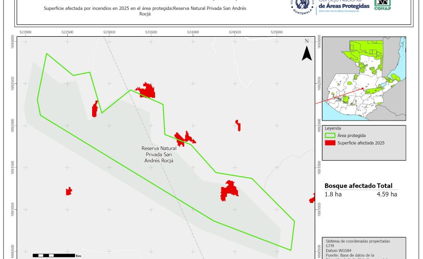Click the CONAP logo
The image size is (423, 259).
pyautogui.click(x=382, y=4)
